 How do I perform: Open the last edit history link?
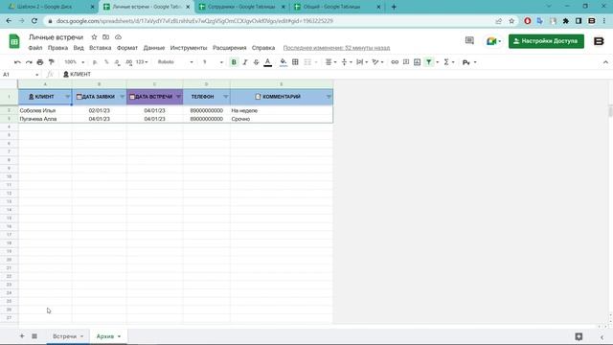click(336, 48)
